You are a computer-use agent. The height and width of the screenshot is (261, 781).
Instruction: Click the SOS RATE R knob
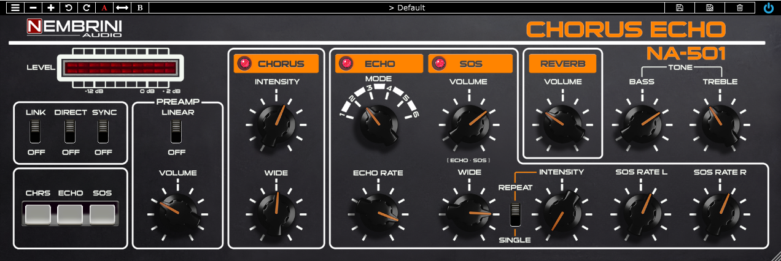pyautogui.click(x=721, y=214)
